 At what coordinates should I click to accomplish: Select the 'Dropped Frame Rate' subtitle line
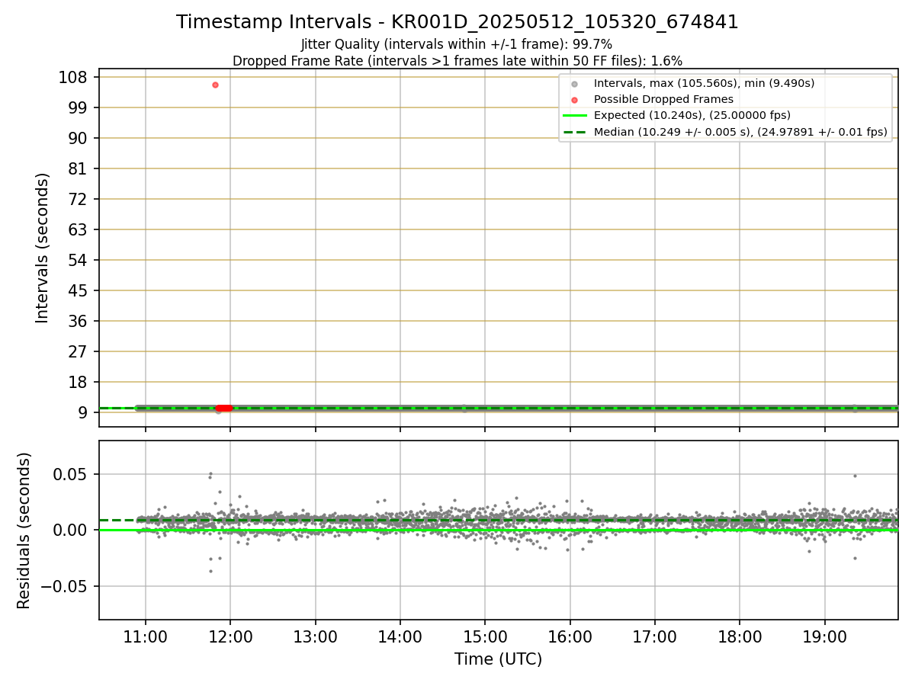click(x=457, y=60)
